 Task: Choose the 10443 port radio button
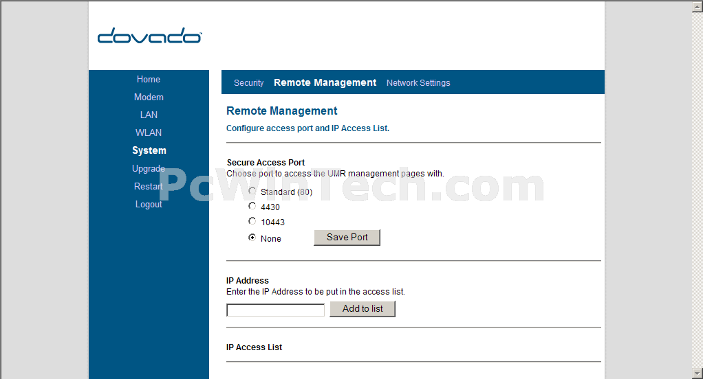click(252, 221)
